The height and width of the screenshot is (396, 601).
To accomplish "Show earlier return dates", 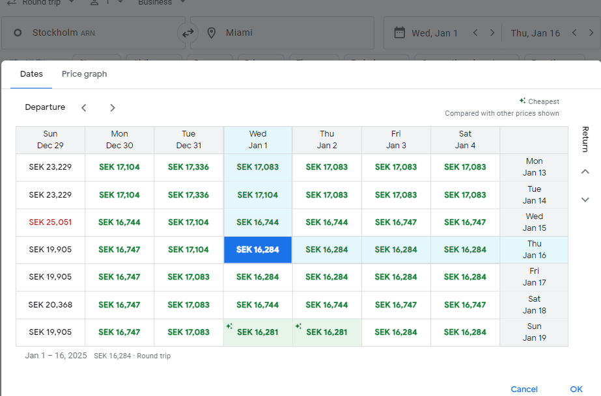I will [585, 172].
